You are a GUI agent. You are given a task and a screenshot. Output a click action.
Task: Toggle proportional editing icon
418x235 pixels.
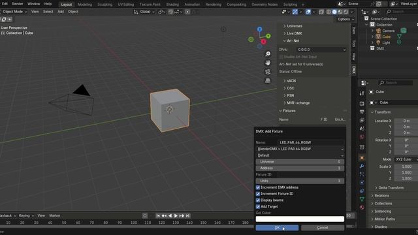pos(187,12)
